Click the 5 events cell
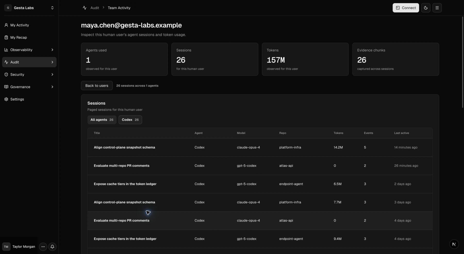This screenshot has height=254, width=464. pyautogui.click(x=365, y=147)
